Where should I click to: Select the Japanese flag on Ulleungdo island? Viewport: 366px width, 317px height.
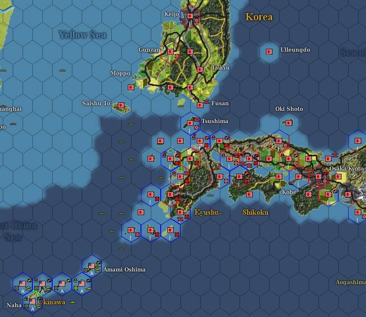click(269, 52)
